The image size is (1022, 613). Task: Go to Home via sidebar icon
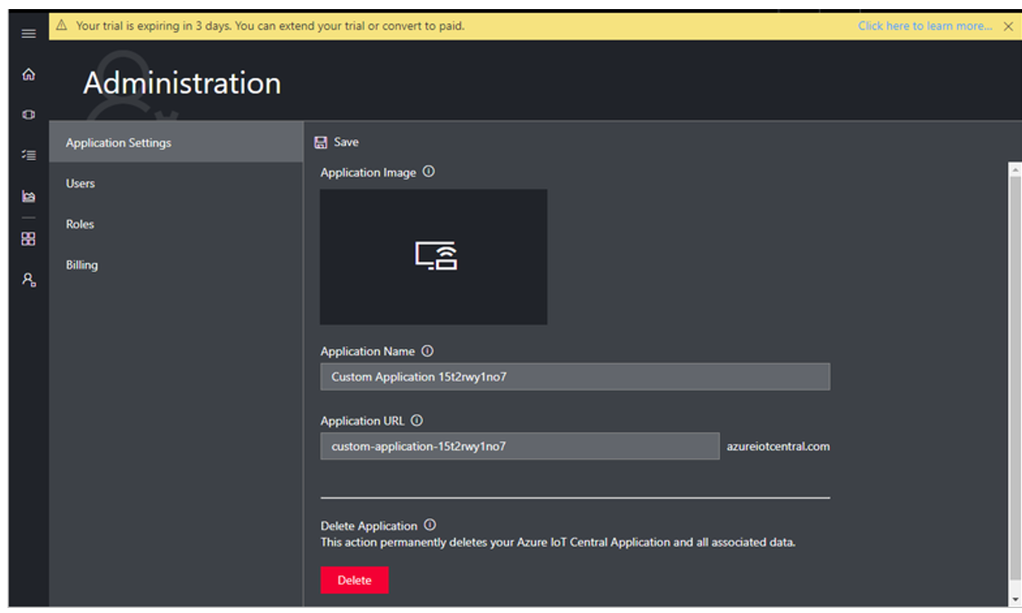pyautogui.click(x=28, y=74)
